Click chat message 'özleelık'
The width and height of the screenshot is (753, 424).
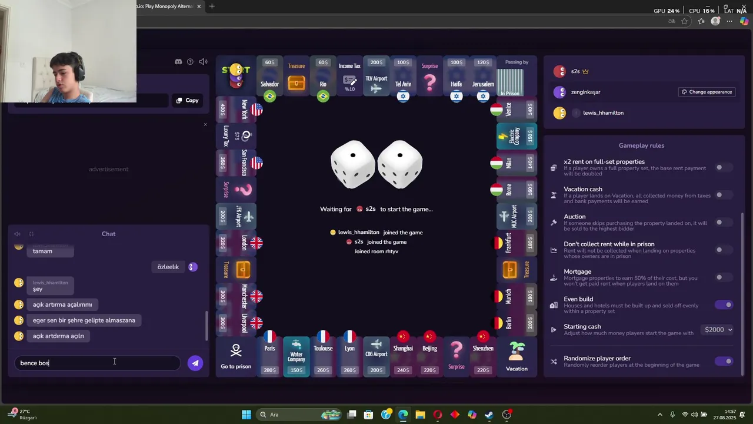(168, 267)
